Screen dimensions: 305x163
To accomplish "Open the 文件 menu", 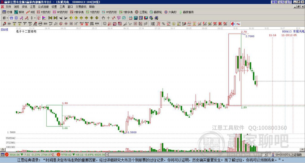I will click(8, 7).
